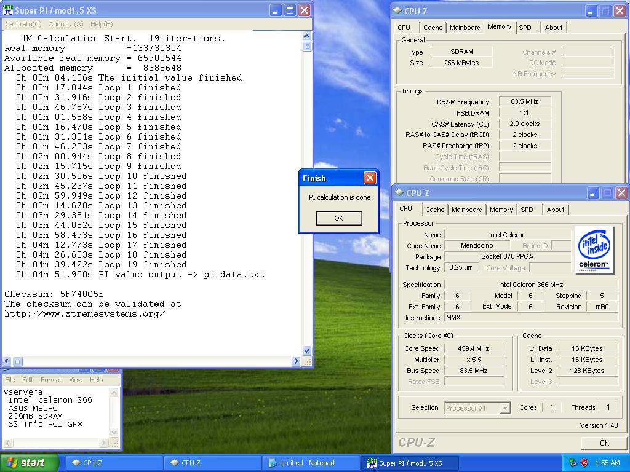Click the 1:55 AM taskbar clock
The width and height of the screenshot is (630, 472).
point(607,463)
